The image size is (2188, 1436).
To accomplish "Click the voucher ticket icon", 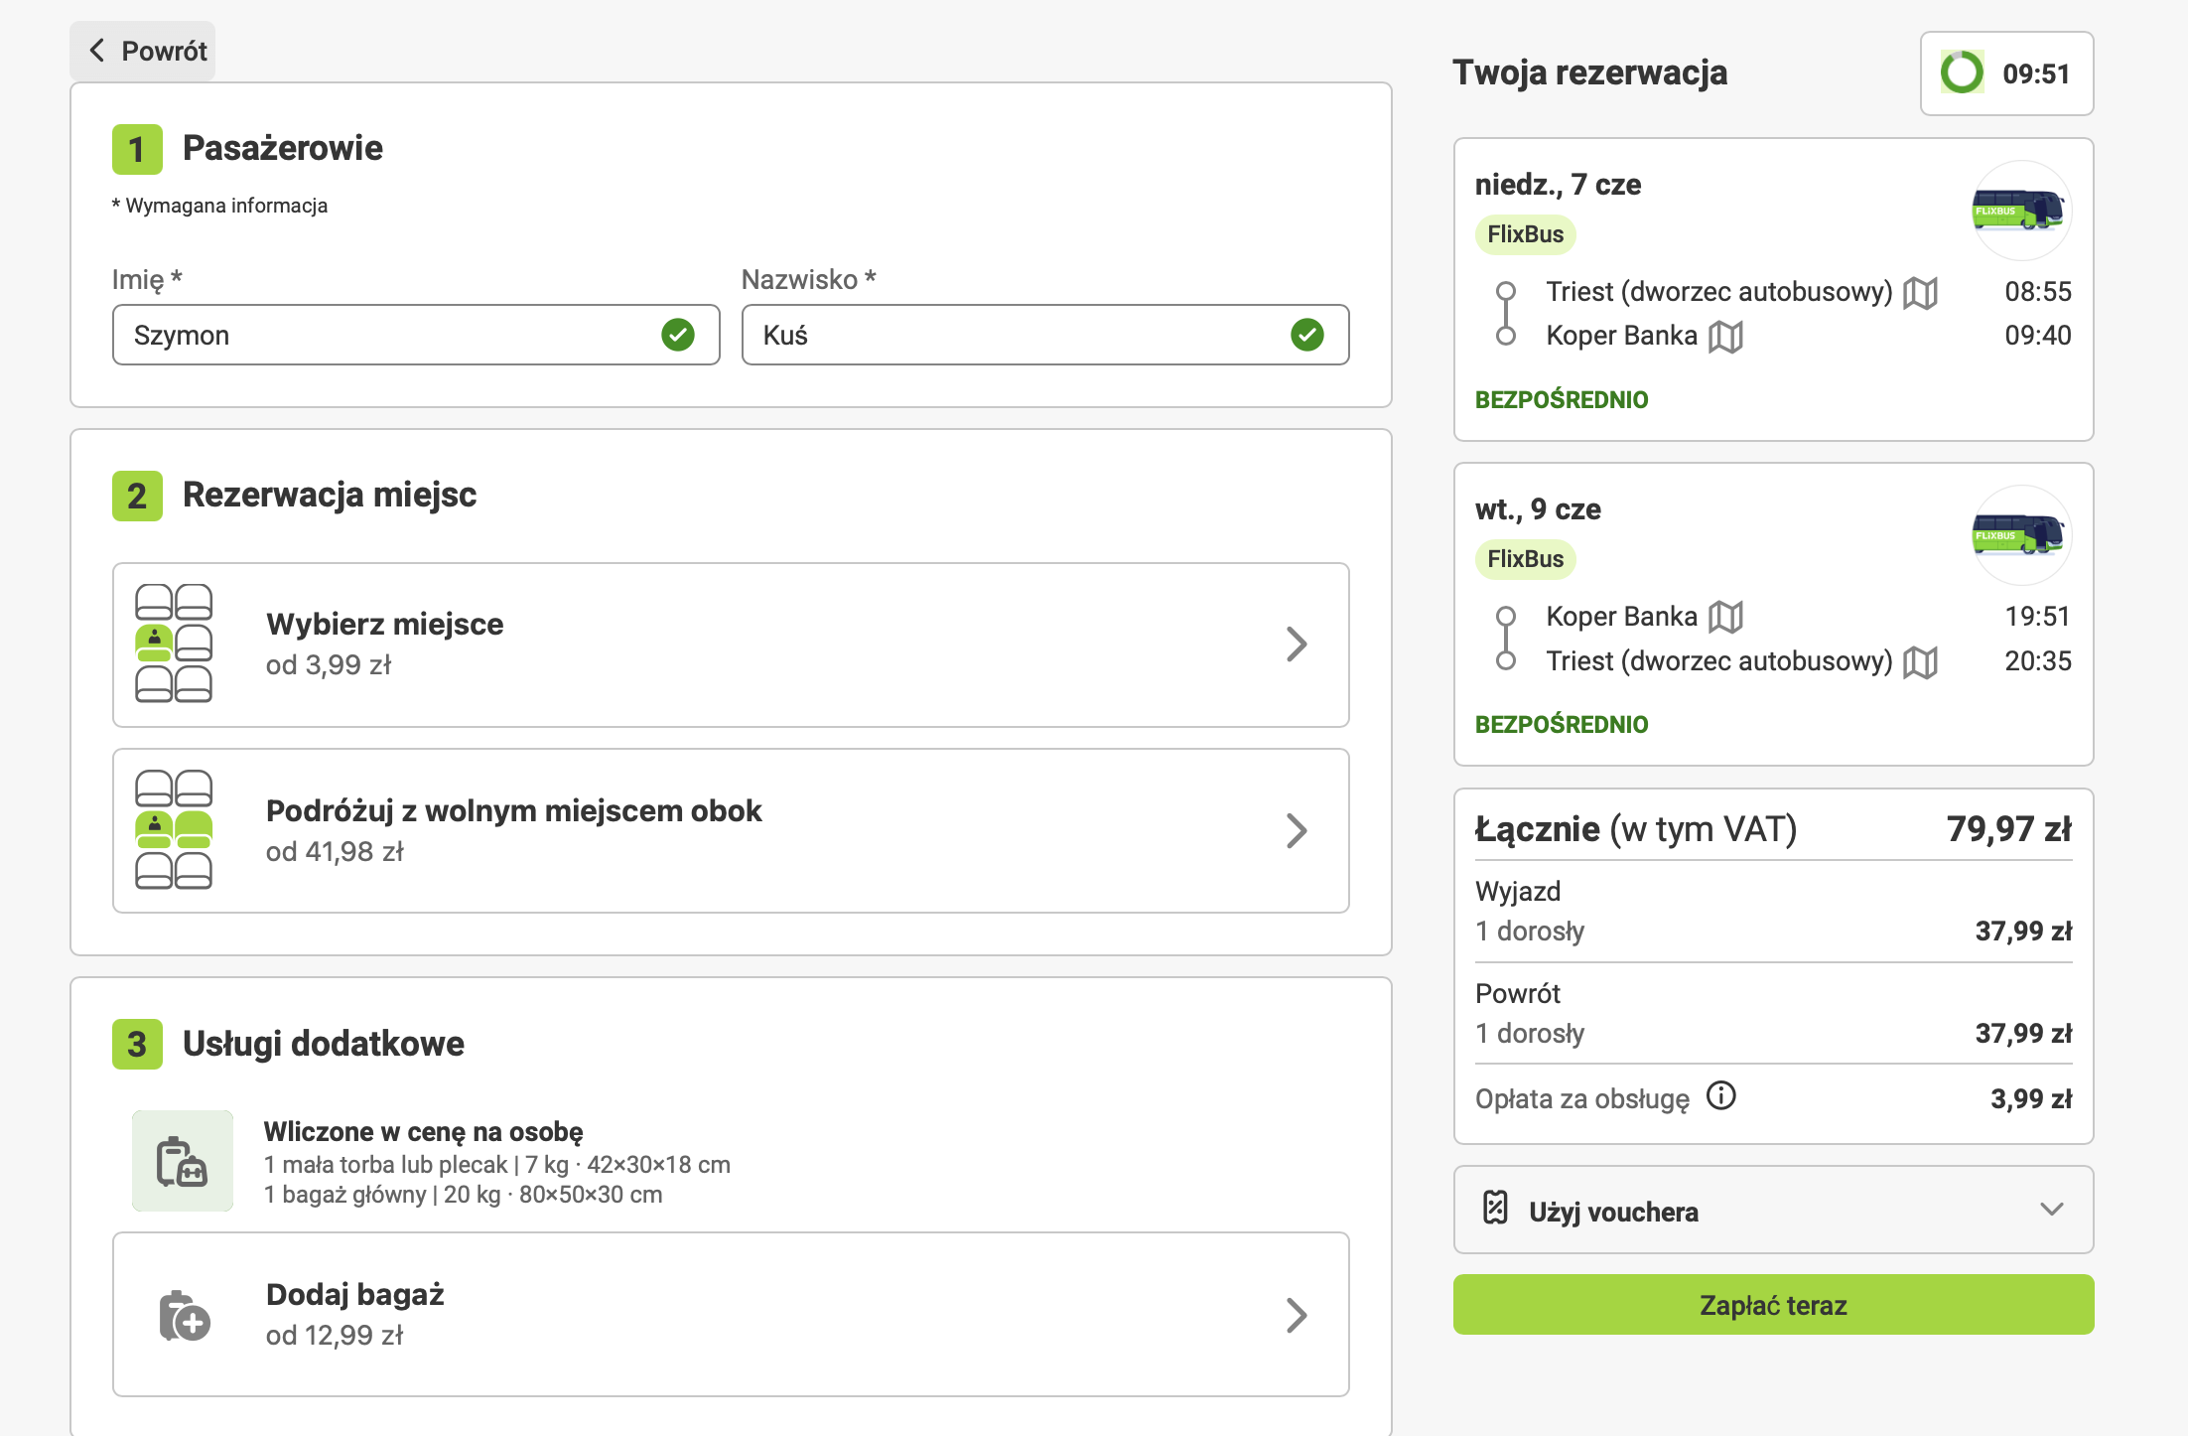I will 1495,1208.
